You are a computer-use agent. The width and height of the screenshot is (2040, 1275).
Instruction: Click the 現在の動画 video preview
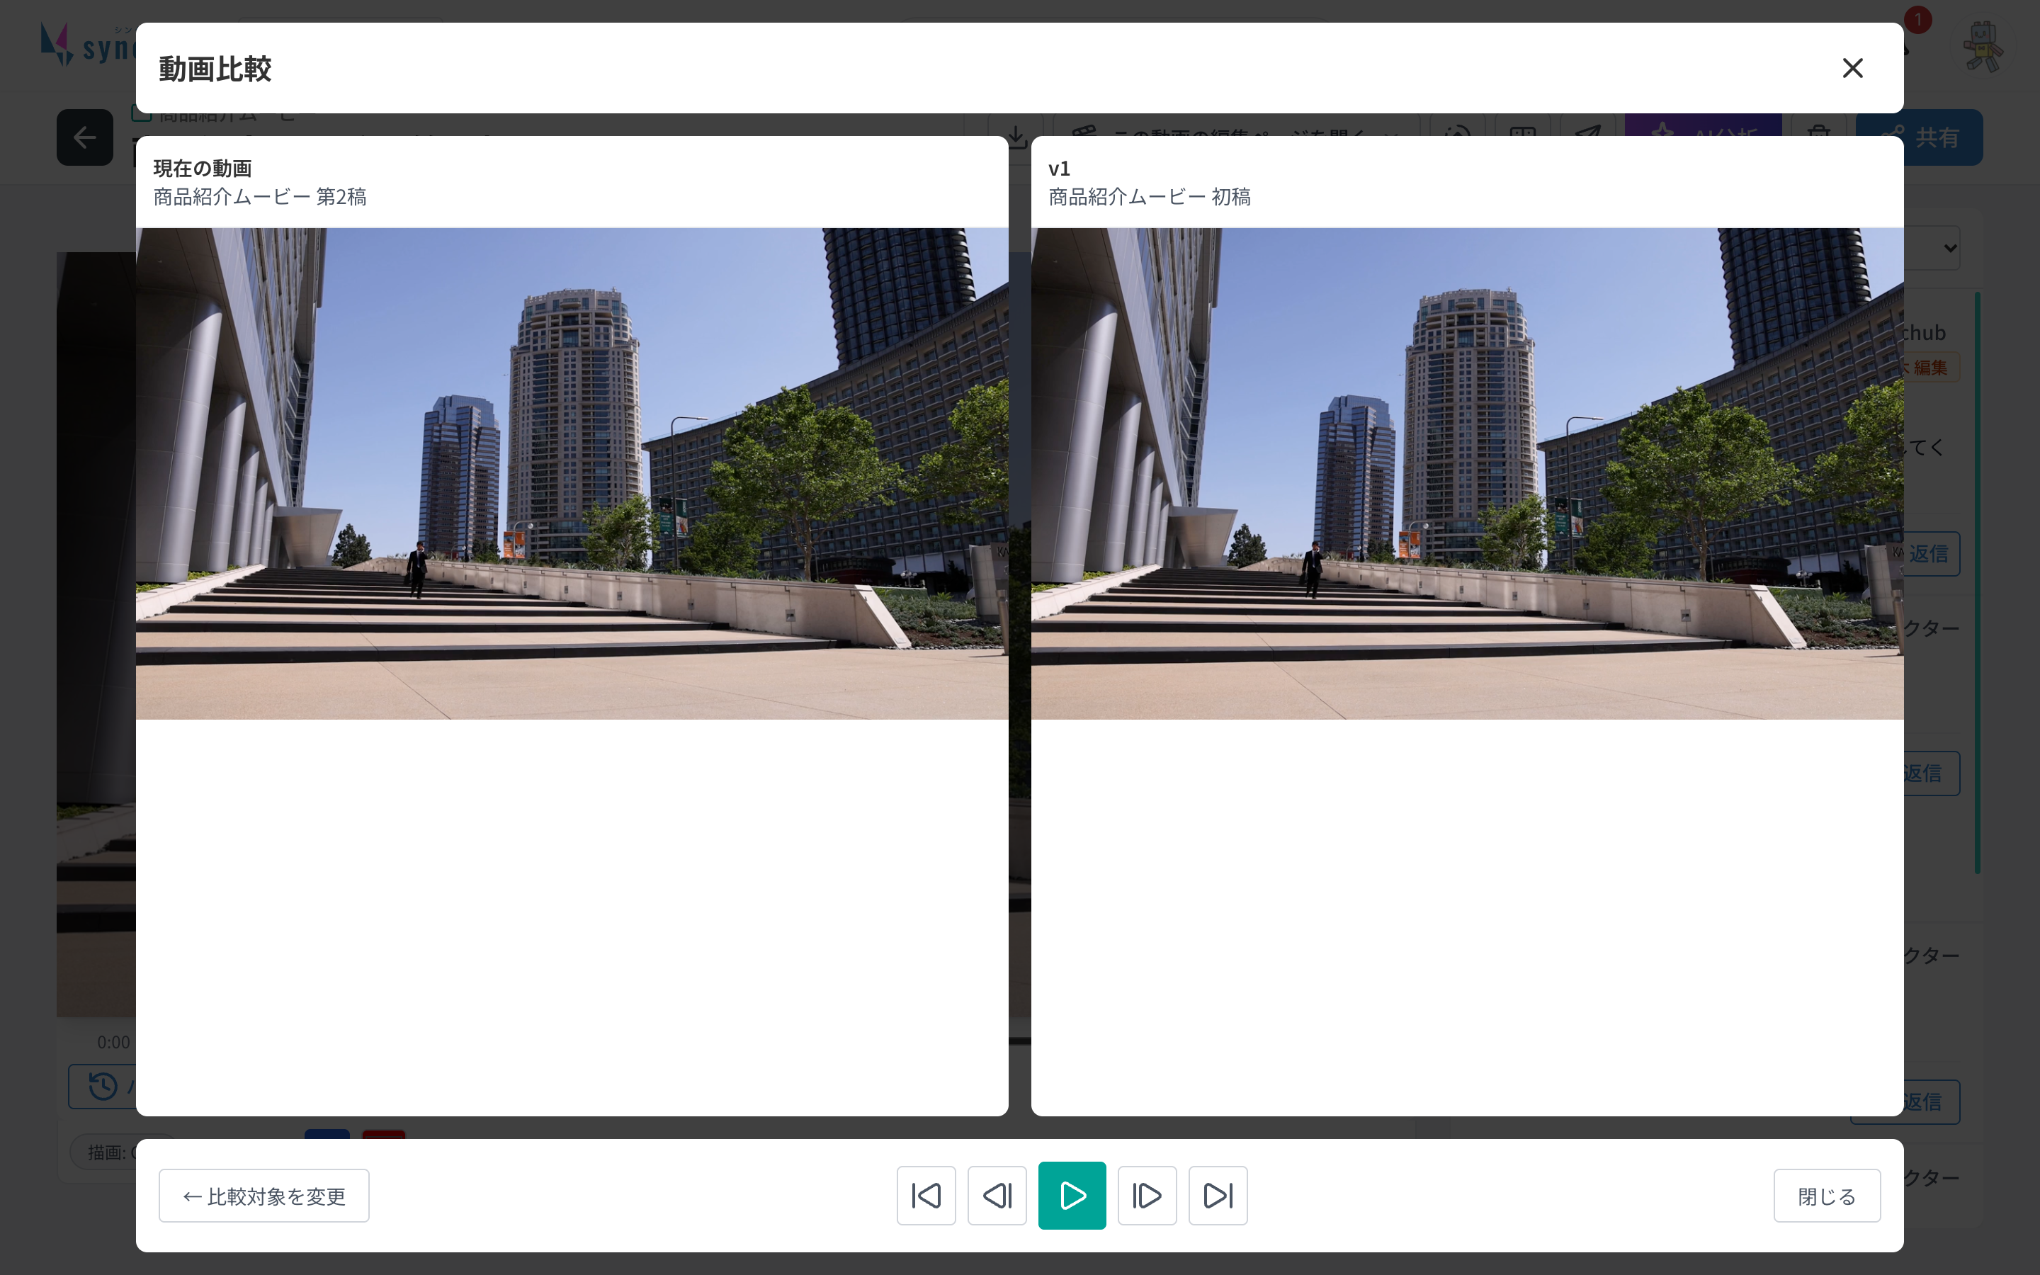pyautogui.click(x=572, y=473)
